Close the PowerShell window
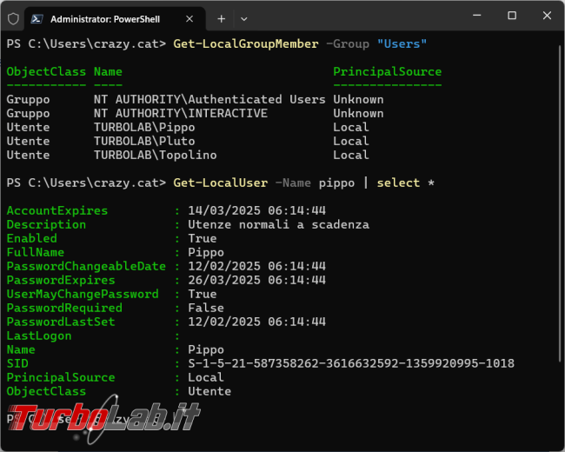The image size is (565, 452). click(x=547, y=15)
